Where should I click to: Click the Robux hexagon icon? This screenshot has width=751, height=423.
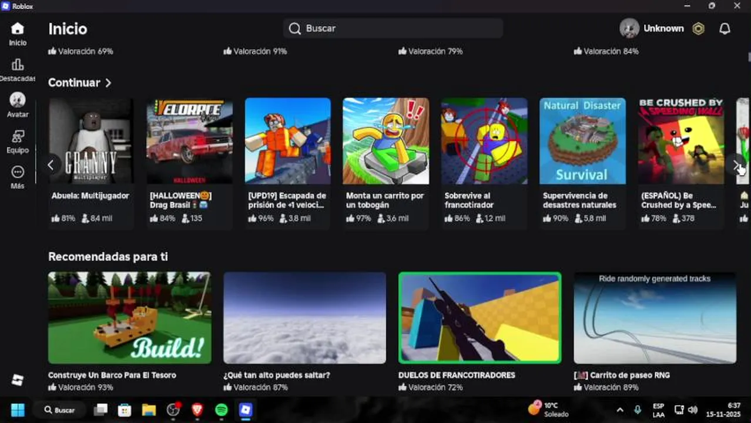[698, 28]
